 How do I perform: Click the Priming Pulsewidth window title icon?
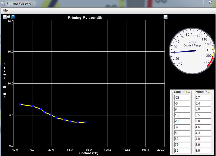[3, 3]
